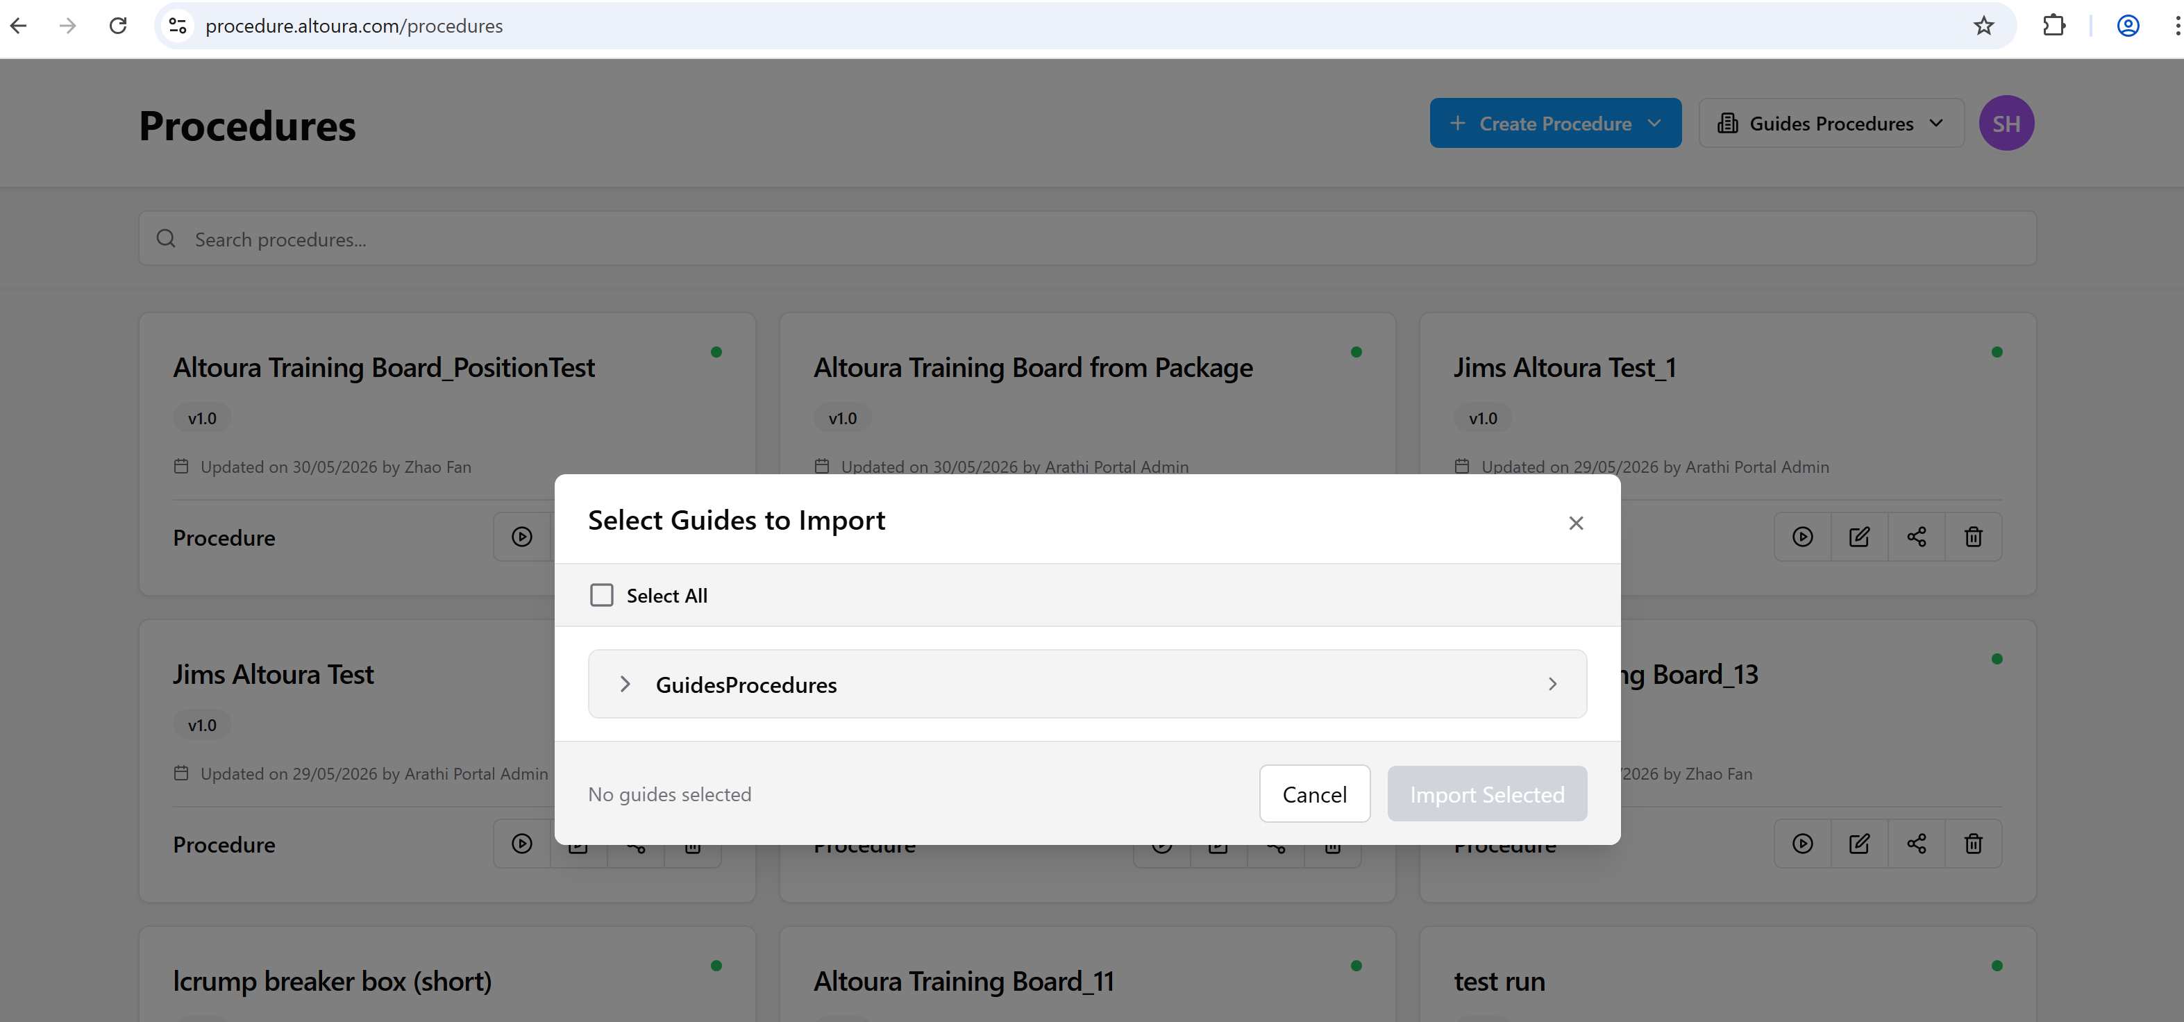Open the Chrome profile icon
The width and height of the screenshot is (2184, 1022).
[x=2128, y=26]
